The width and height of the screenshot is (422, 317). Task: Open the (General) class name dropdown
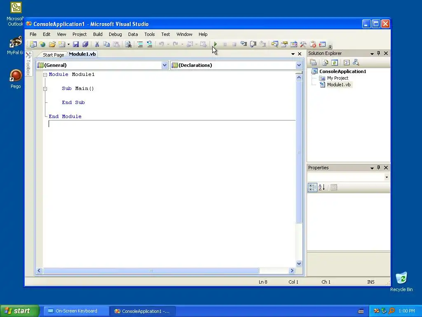(x=164, y=65)
